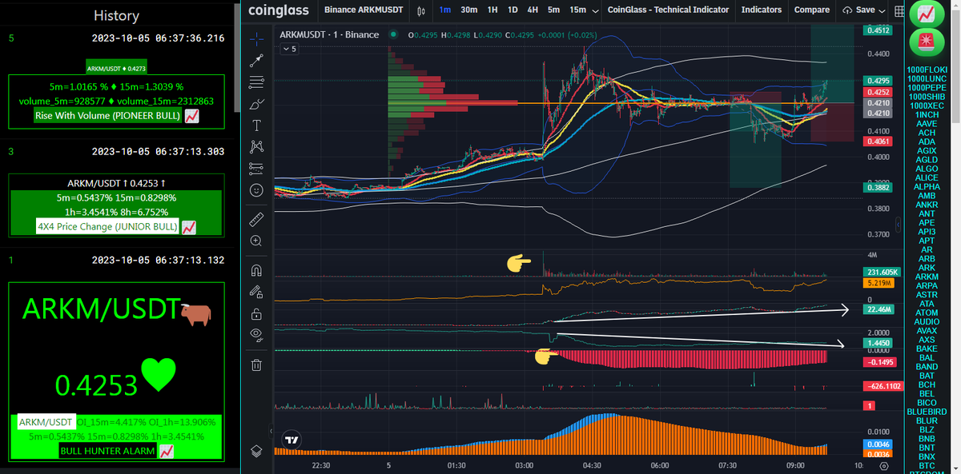The image size is (961, 474).
Task: Open the Save dropdown arrow
Action: [882, 10]
